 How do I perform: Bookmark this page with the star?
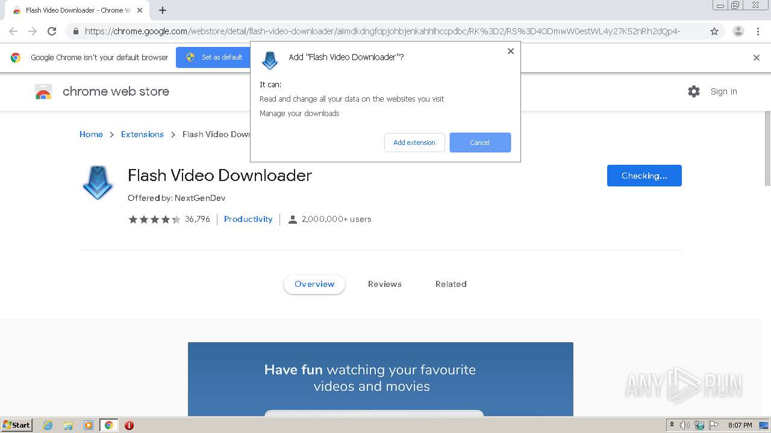[714, 31]
